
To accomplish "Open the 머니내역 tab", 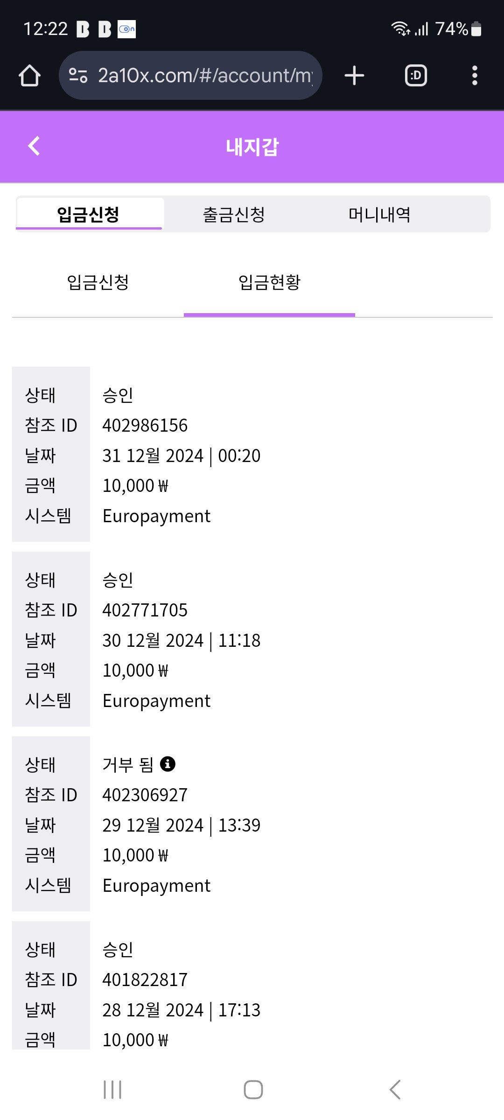I will pyautogui.click(x=379, y=215).
